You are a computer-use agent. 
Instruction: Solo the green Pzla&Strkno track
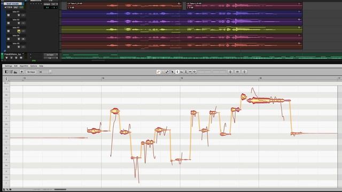point(16,58)
